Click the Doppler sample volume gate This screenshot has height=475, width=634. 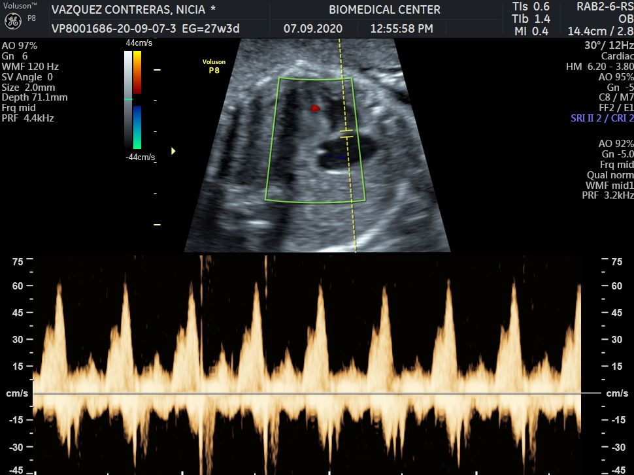click(x=346, y=134)
